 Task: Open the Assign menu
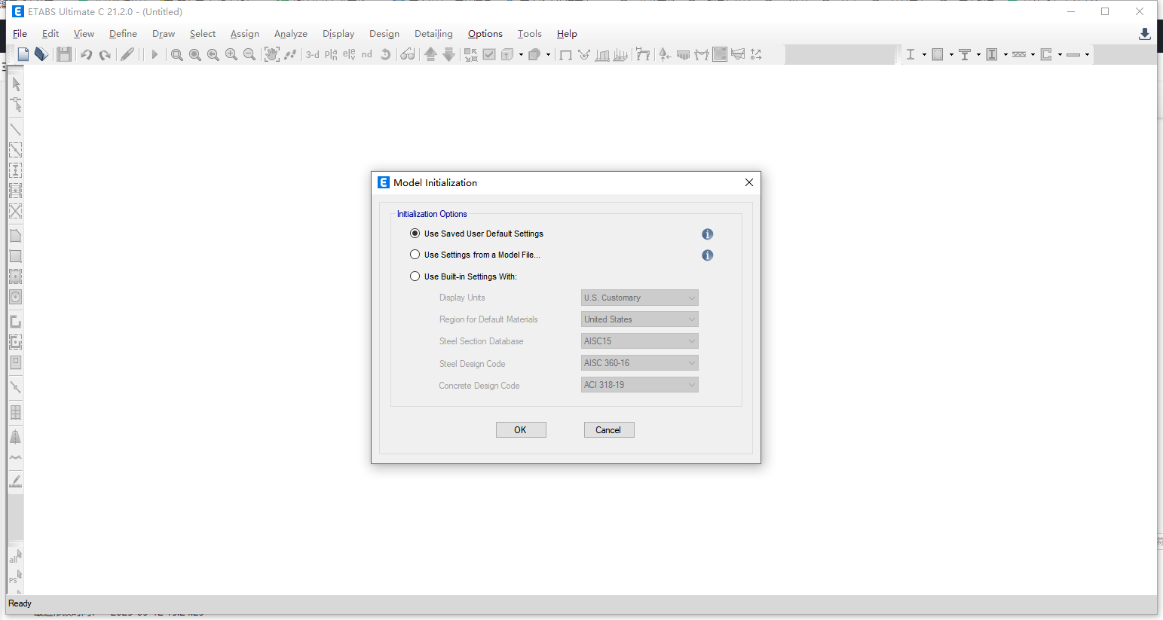245,34
